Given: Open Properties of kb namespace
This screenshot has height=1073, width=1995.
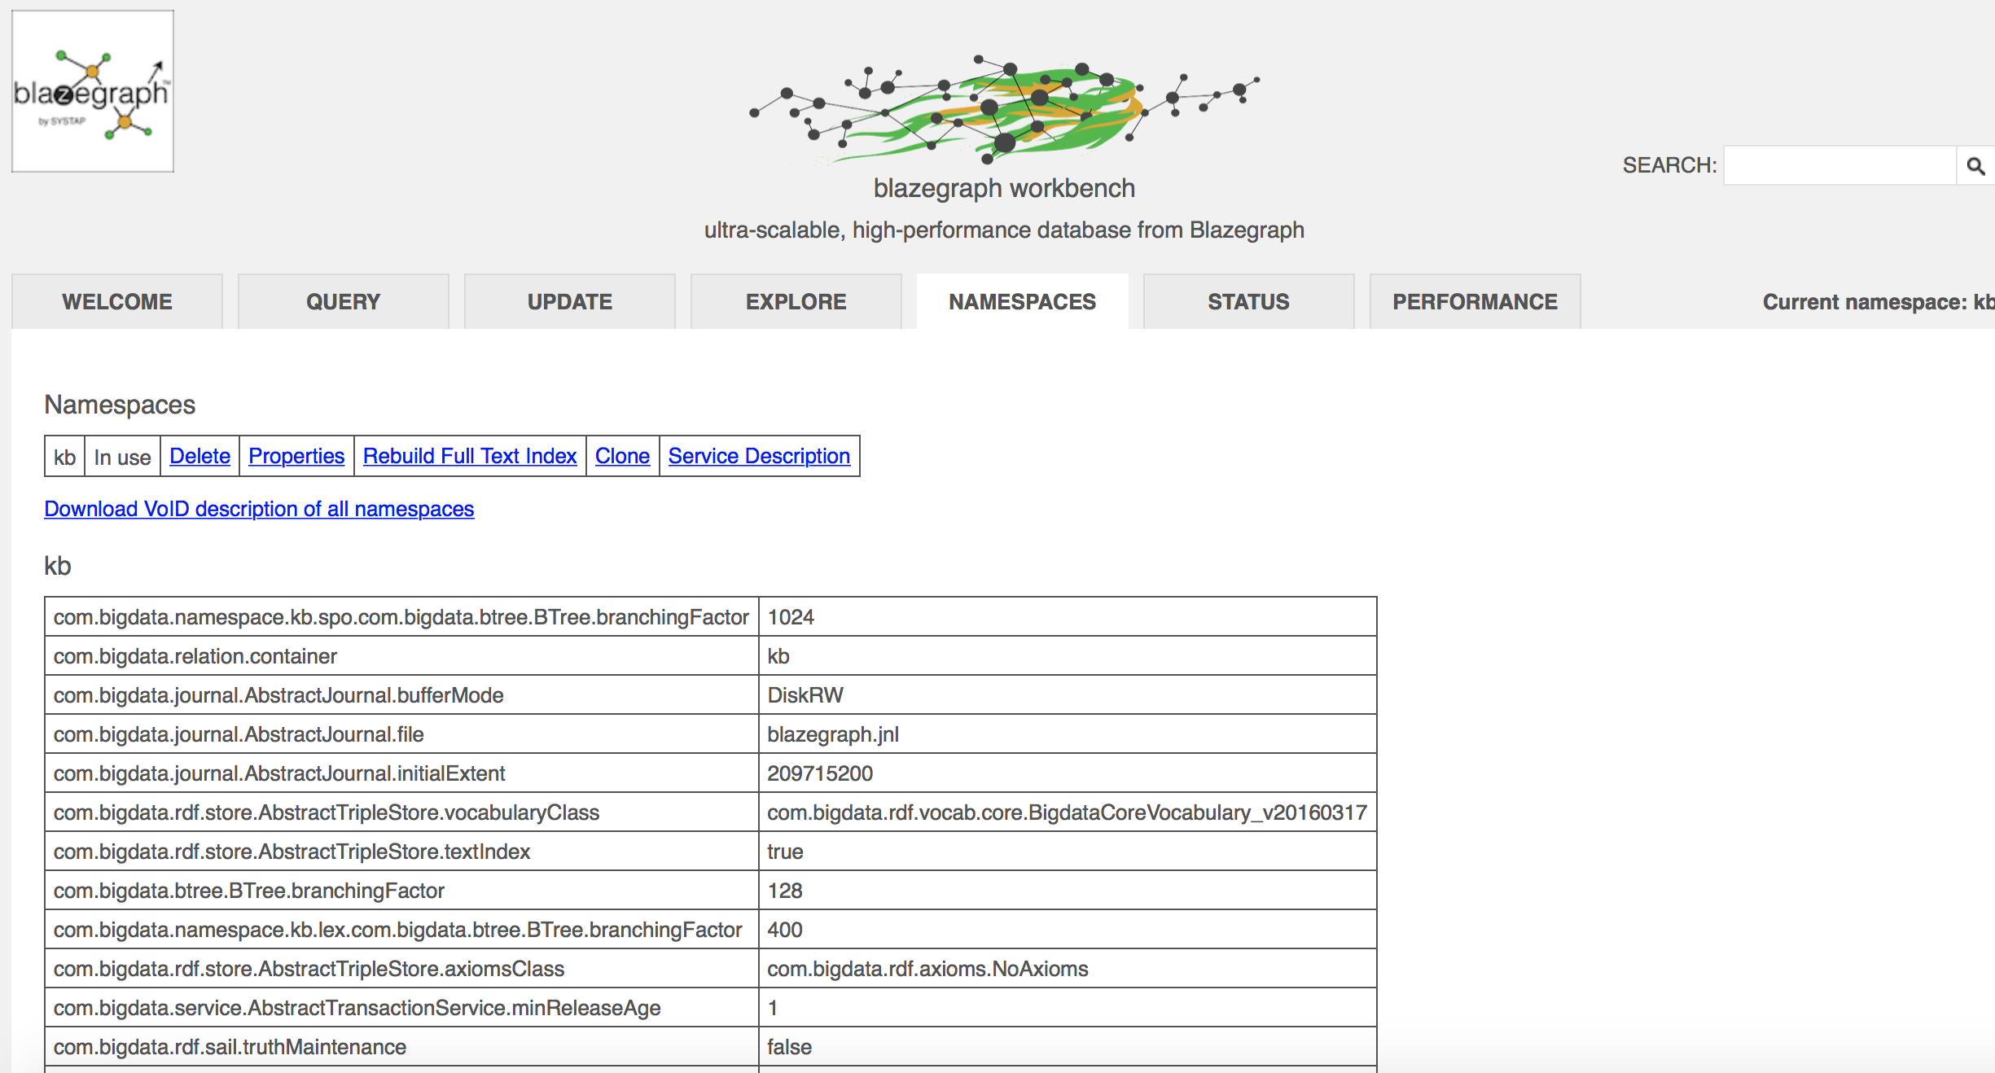Looking at the screenshot, I should click(296, 456).
